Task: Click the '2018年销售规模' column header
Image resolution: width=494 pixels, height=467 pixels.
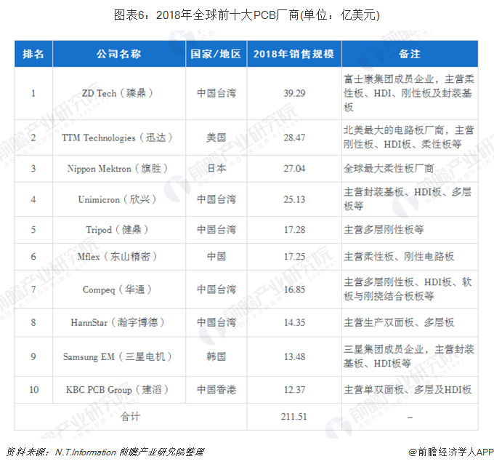Action: tap(294, 54)
